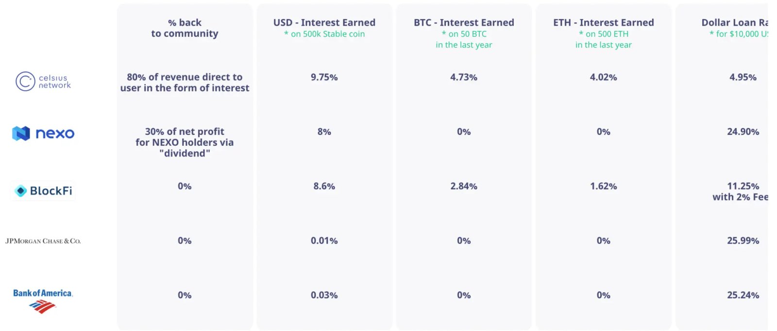
Task: Select the "ETH - Interest Earned" header
Action: coord(603,23)
